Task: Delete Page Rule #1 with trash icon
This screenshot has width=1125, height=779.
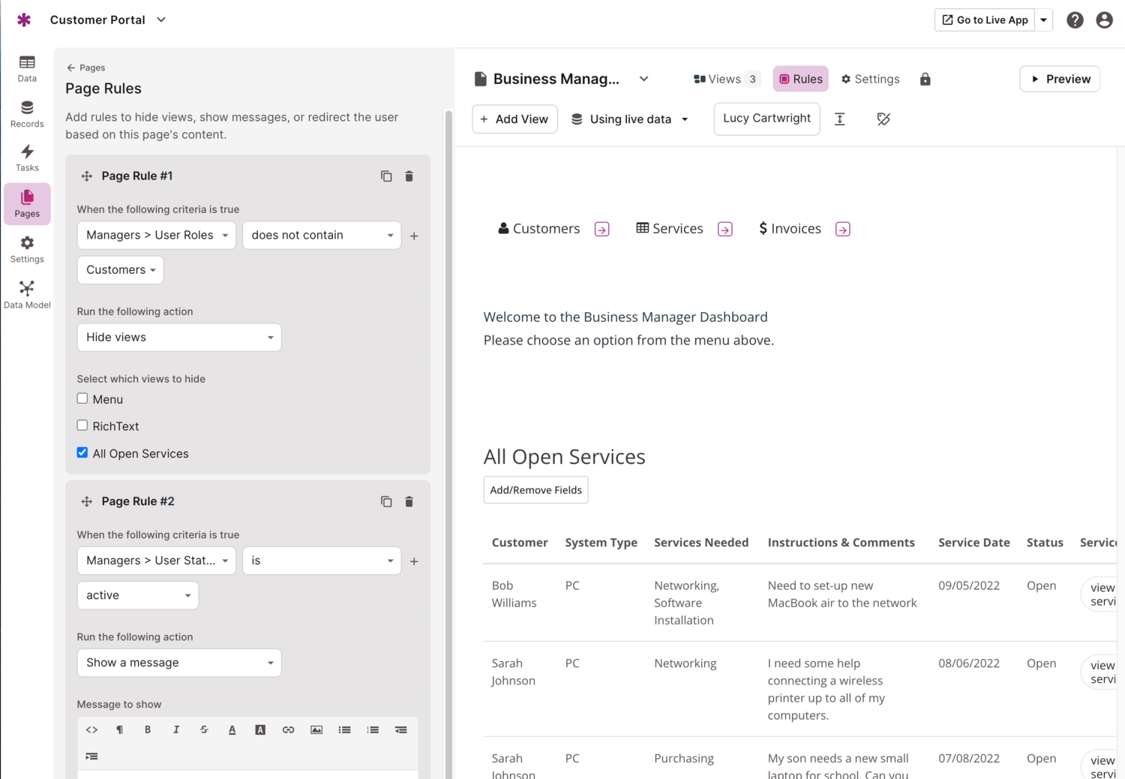Action: point(409,176)
